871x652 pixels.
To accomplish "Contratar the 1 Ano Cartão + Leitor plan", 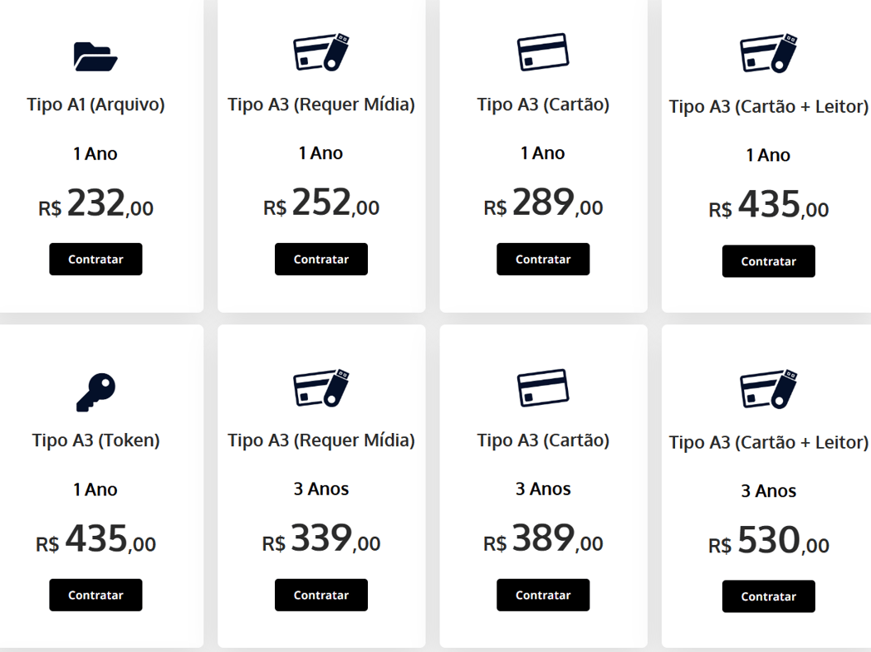I will [x=769, y=261].
